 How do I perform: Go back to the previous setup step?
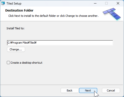click(x=70, y=90)
